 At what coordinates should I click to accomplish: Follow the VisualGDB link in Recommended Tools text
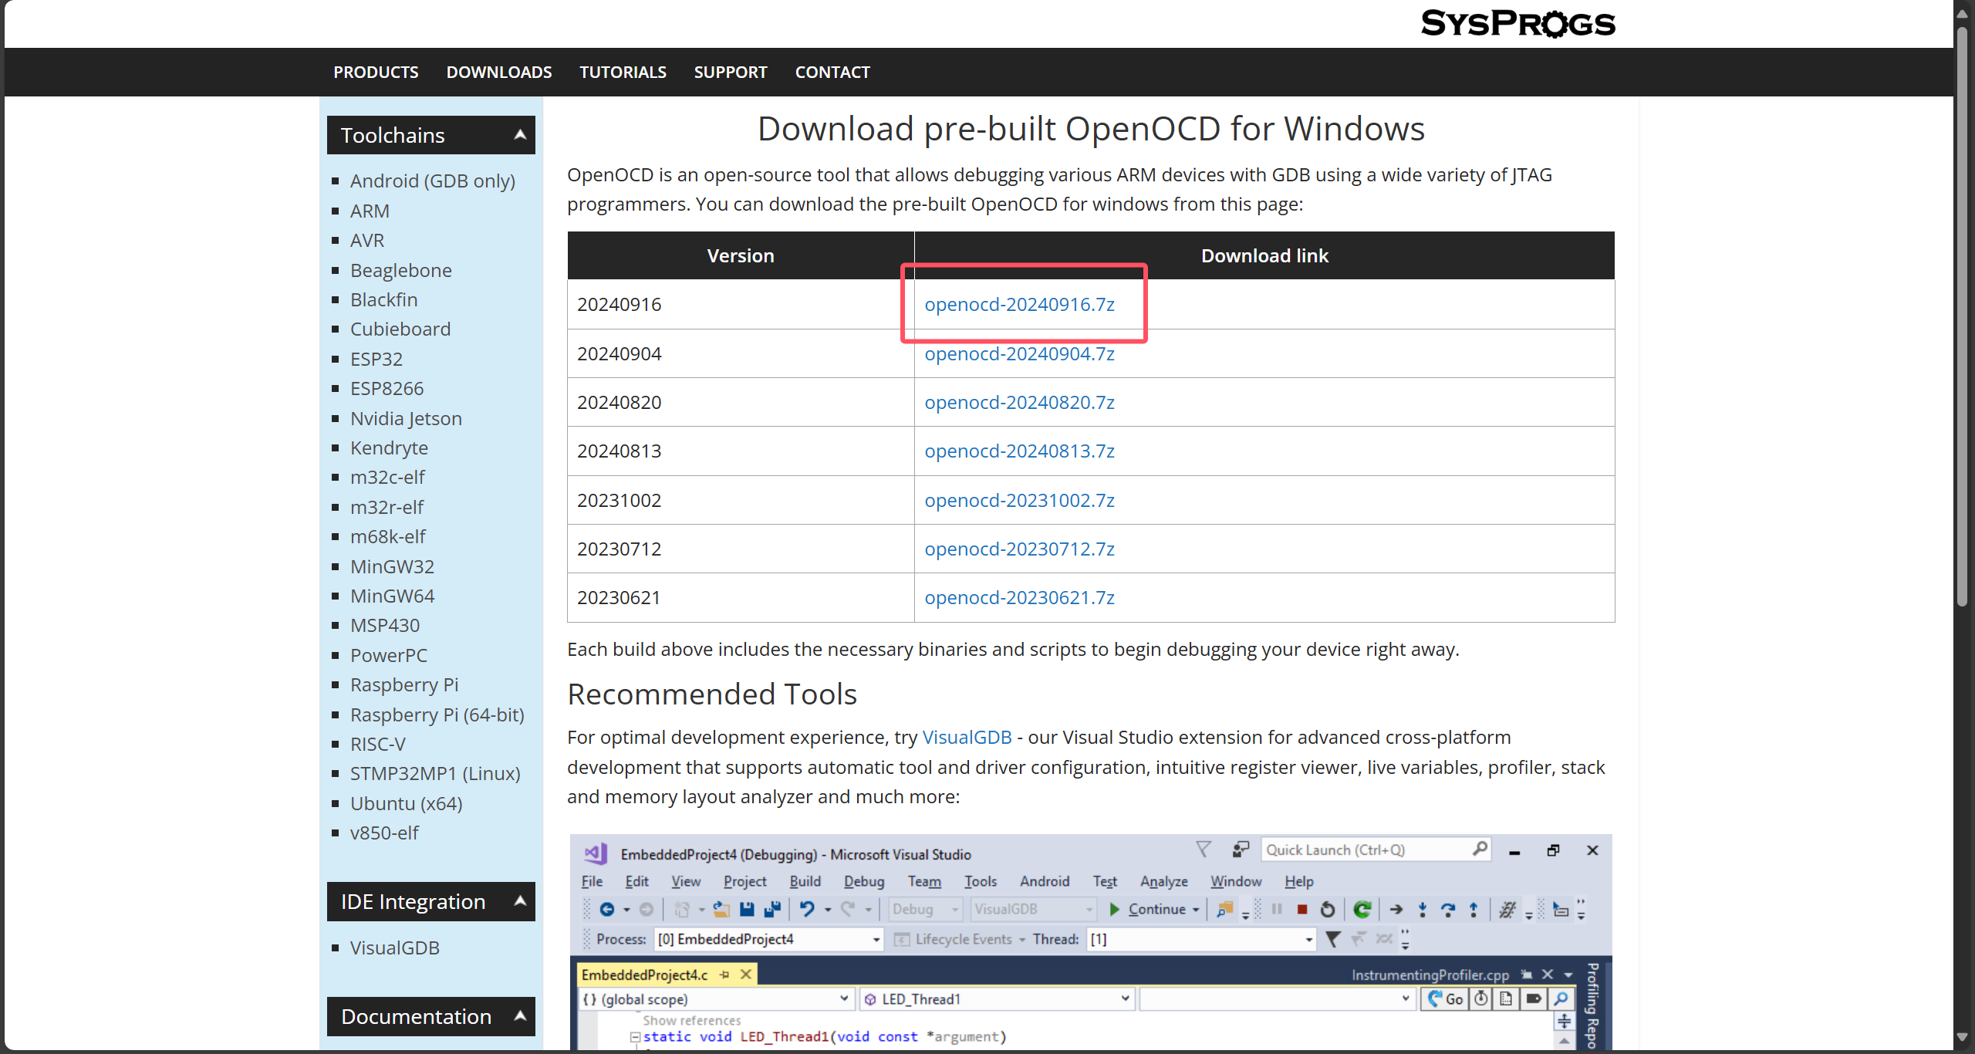(967, 737)
